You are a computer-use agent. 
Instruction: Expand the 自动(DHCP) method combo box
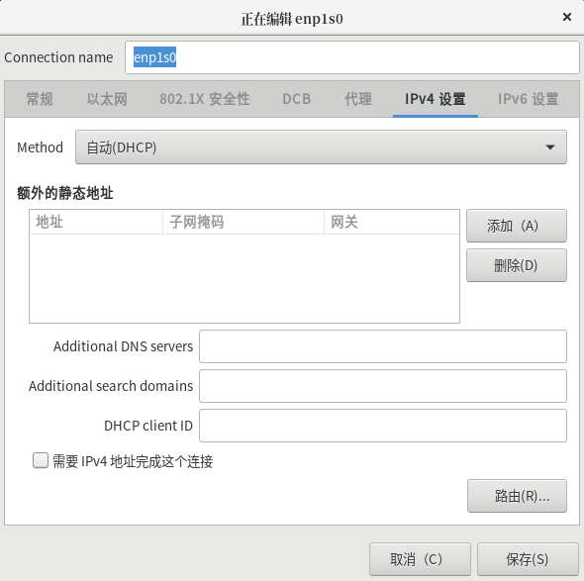coord(321,147)
